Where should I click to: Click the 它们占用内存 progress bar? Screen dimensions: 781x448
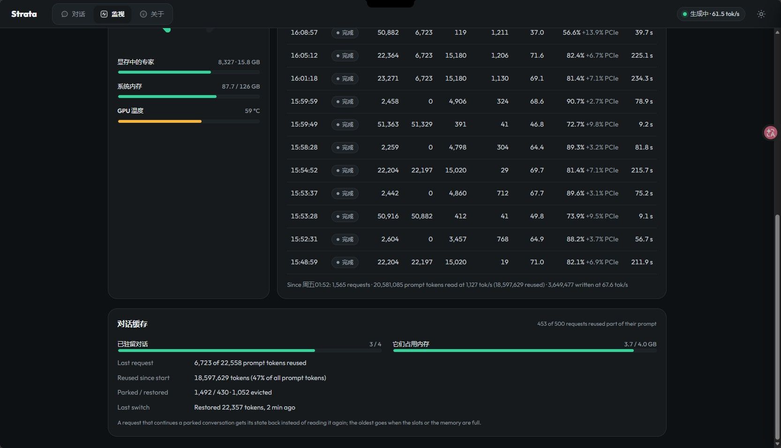(x=525, y=351)
